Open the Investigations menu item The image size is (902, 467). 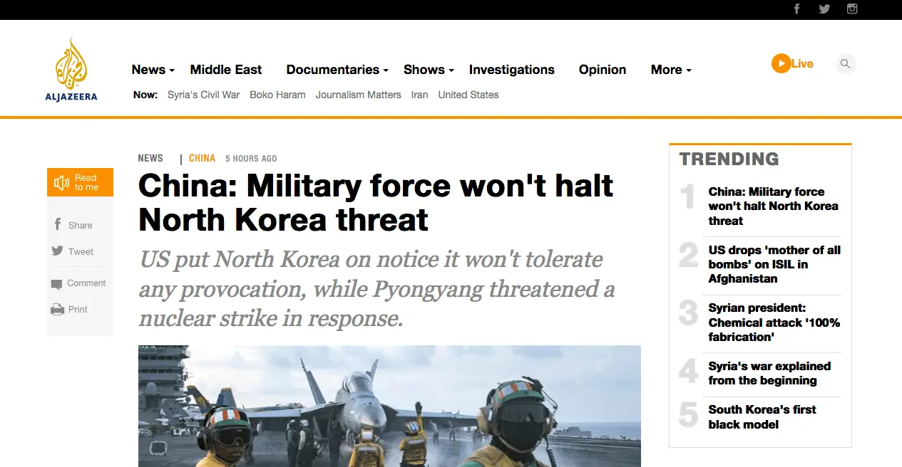(x=512, y=70)
